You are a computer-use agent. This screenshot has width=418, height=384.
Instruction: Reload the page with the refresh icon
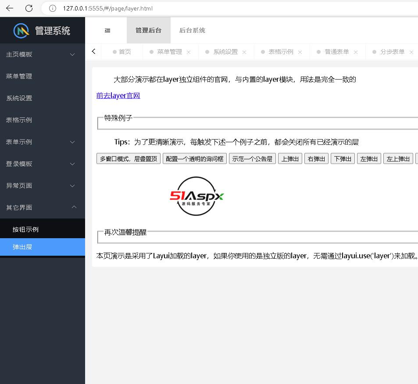[29, 8]
